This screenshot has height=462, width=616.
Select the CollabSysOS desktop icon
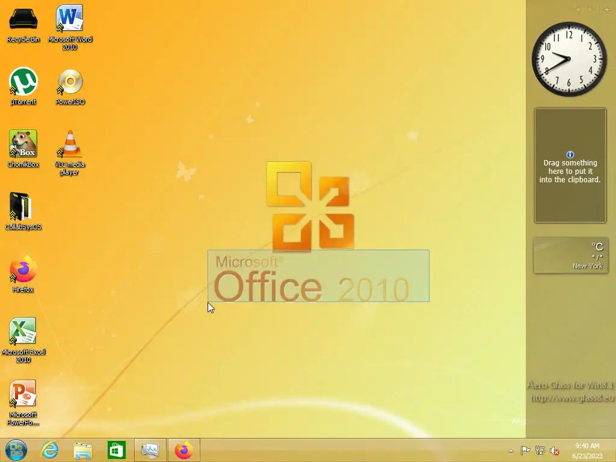point(23,211)
